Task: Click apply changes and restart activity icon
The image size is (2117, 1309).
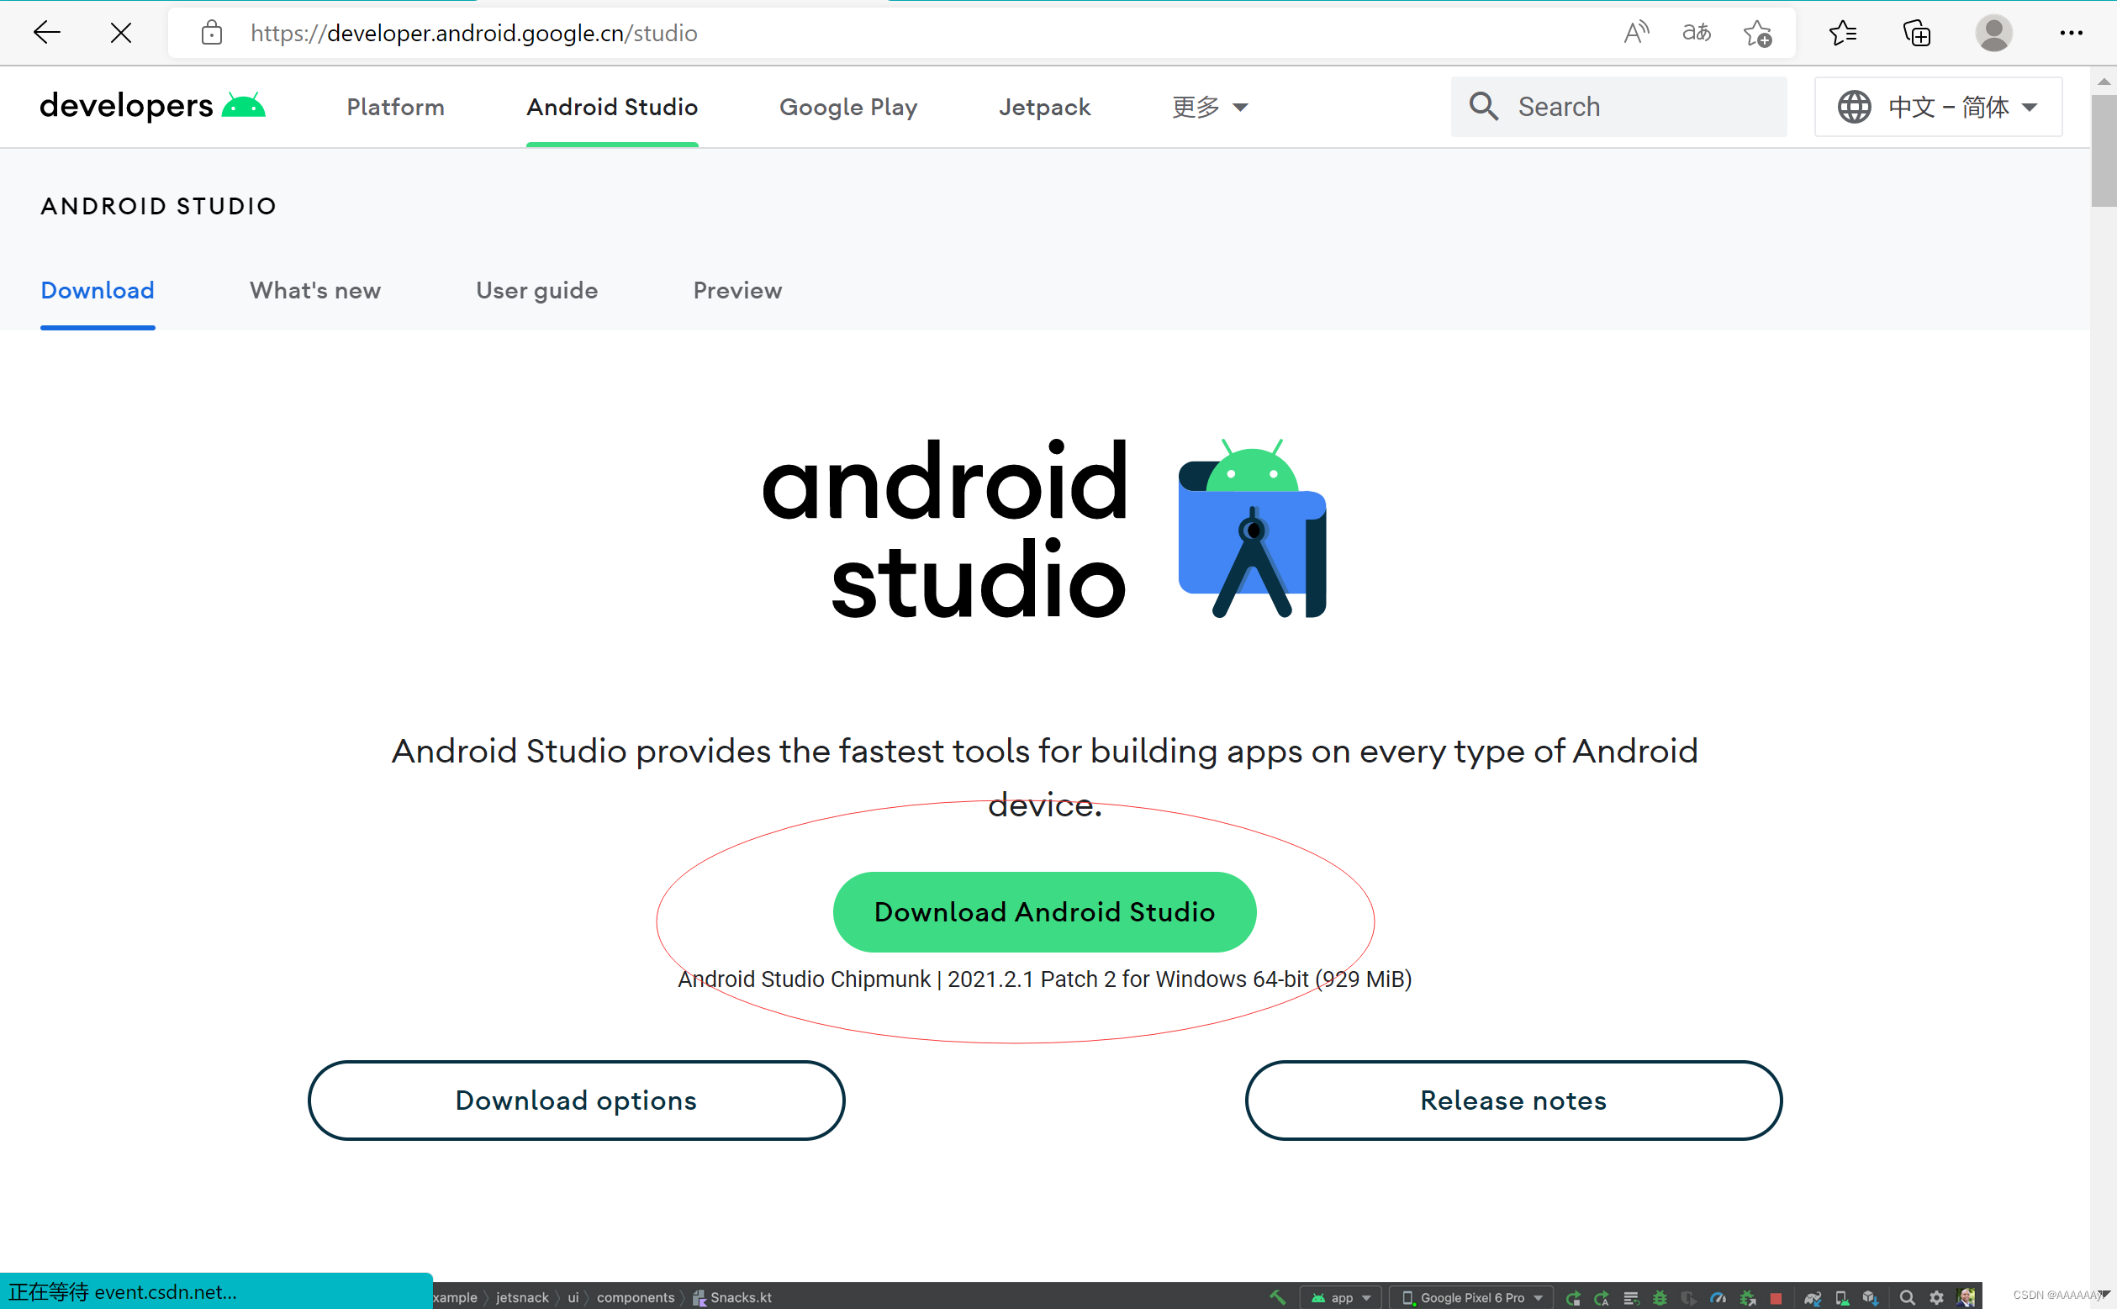Action: coord(1602,1297)
